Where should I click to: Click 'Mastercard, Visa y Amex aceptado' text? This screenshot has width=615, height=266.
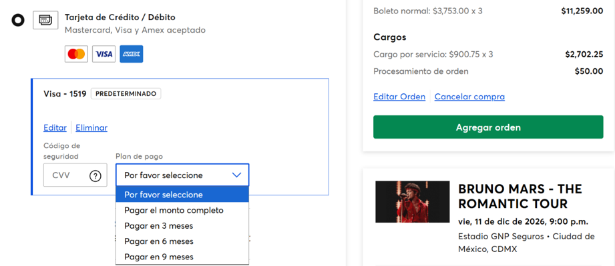click(135, 30)
